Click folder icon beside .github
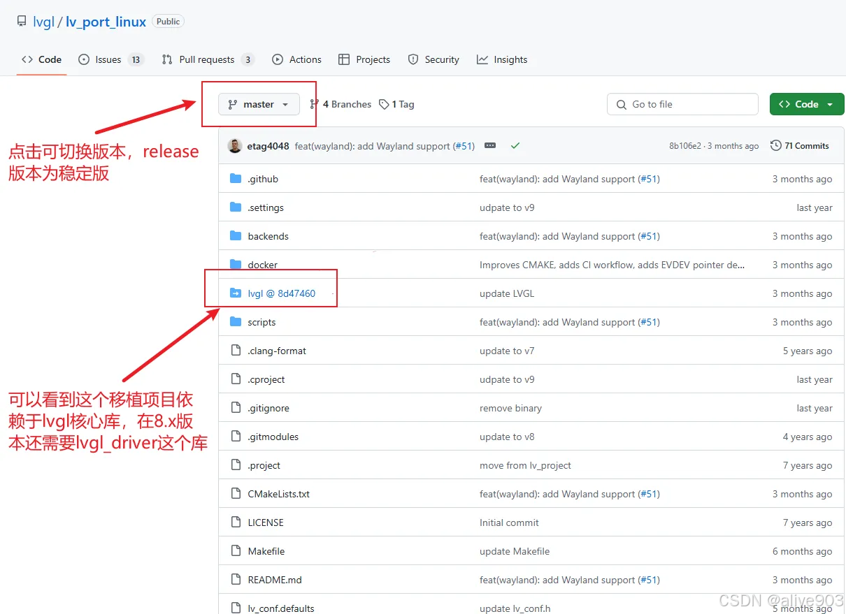The width and height of the screenshot is (846, 614). pos(236,179)
